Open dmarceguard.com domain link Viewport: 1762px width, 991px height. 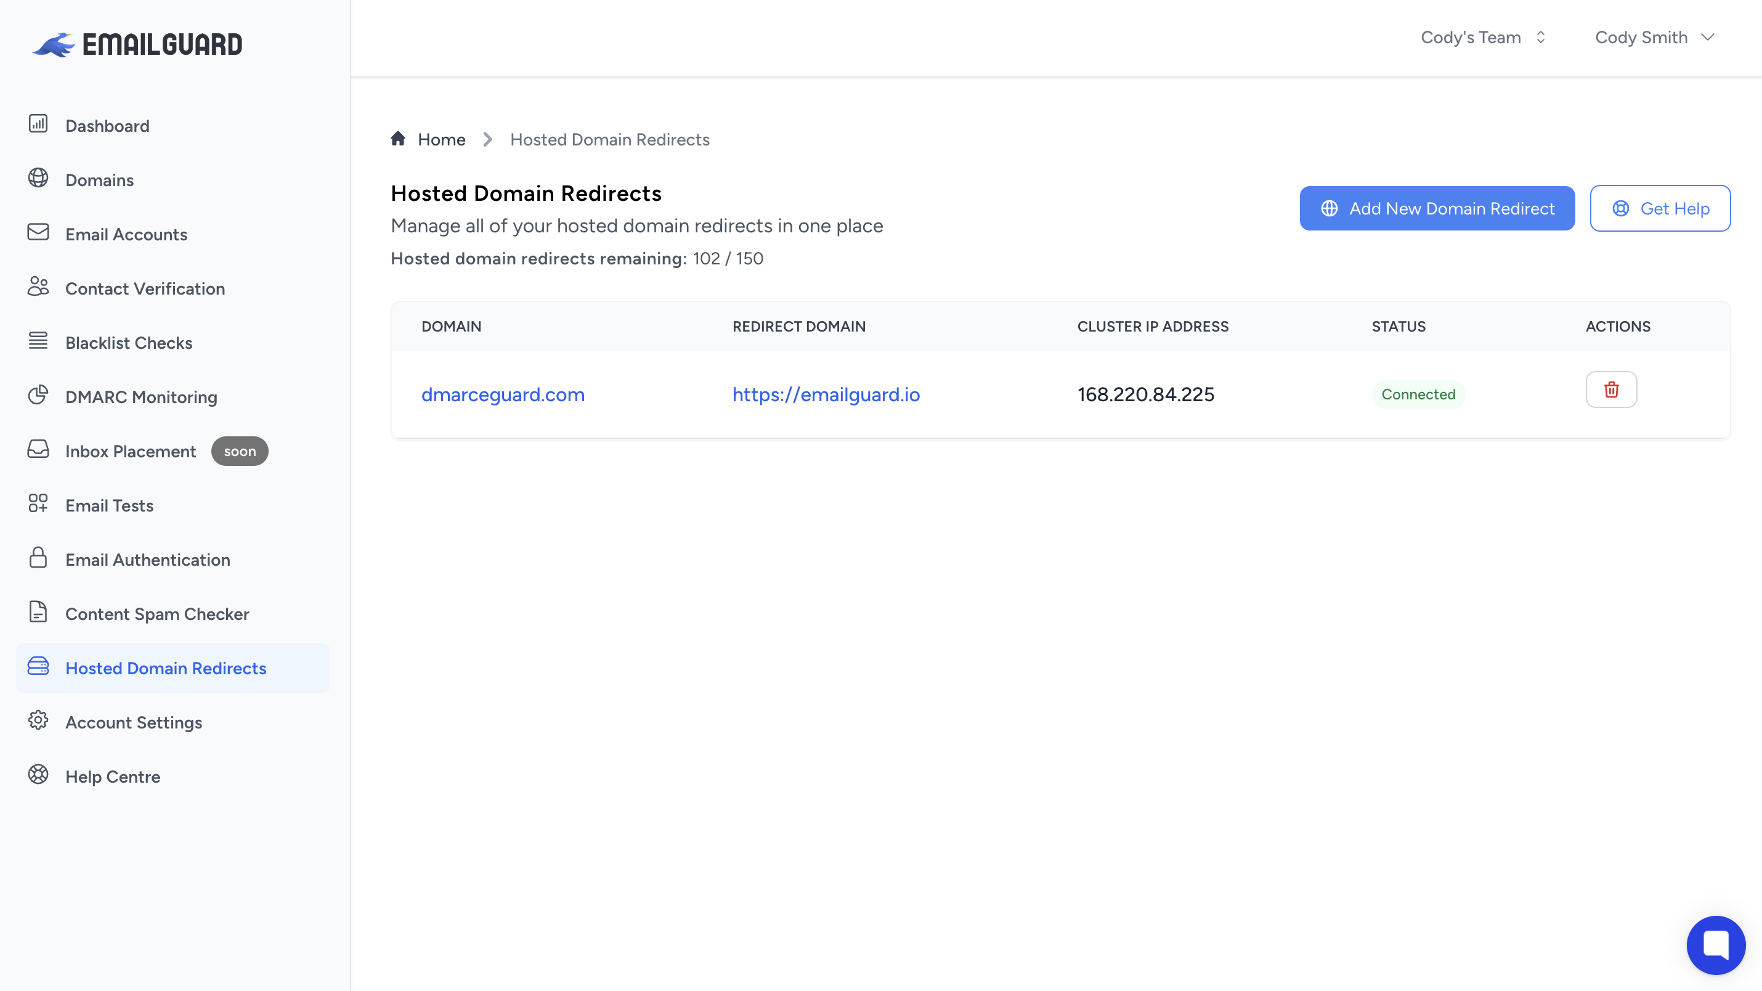[503, 394]
